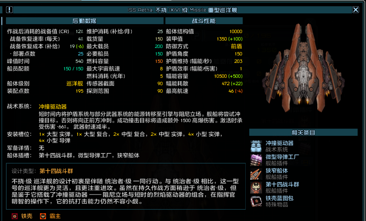366x221 pixels.
Task: Click the 传感器截面 label
Action: tap(100, 84)
